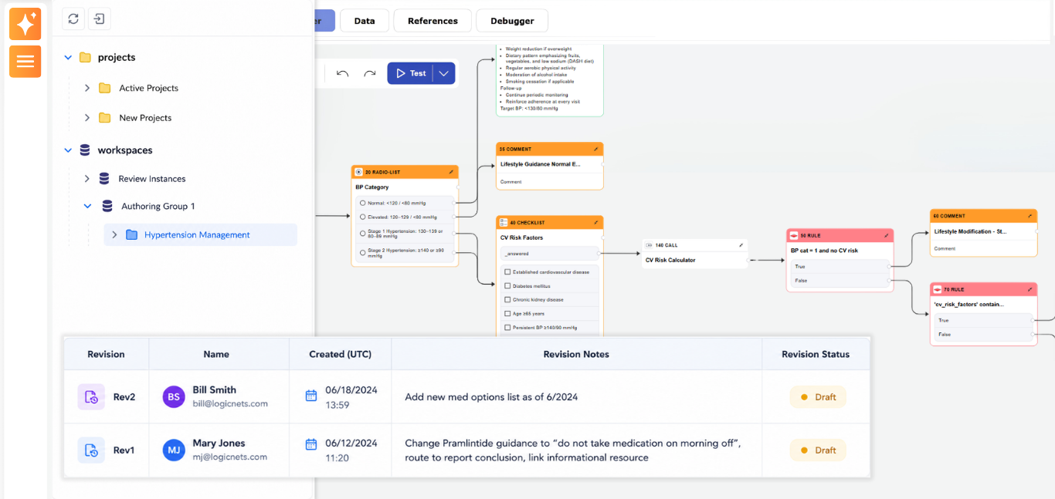The image size is (1055, 499).
Task: Click the edit icon on 140 CALL node
Action: click(741, 245)
